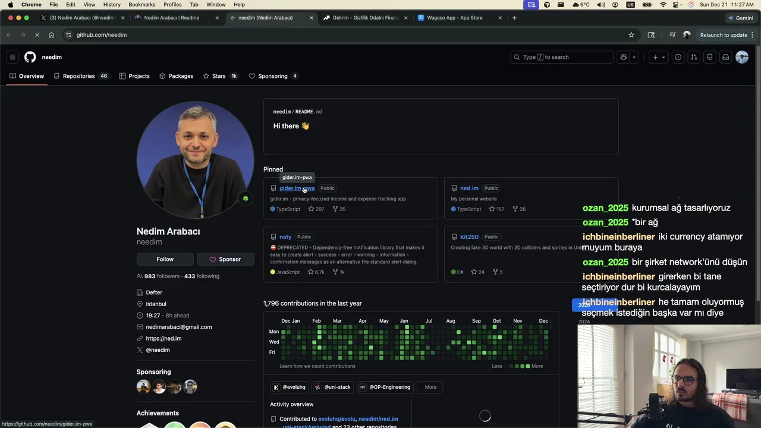Open the History menu in menu bar
This screenshot has width=761, height=428.
112,4
